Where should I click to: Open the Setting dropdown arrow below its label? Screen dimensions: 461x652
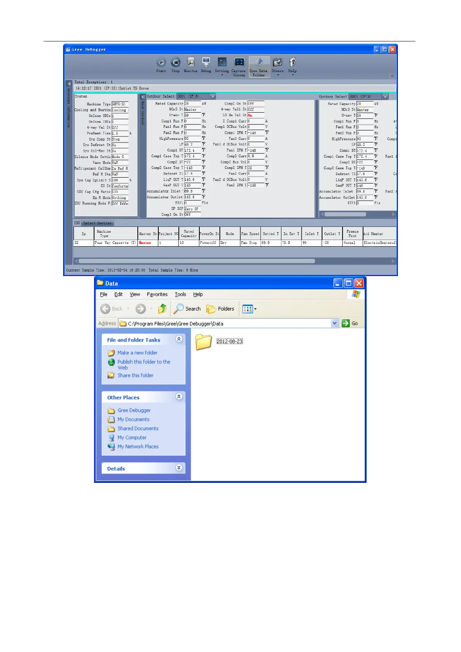tap(222, 75)
